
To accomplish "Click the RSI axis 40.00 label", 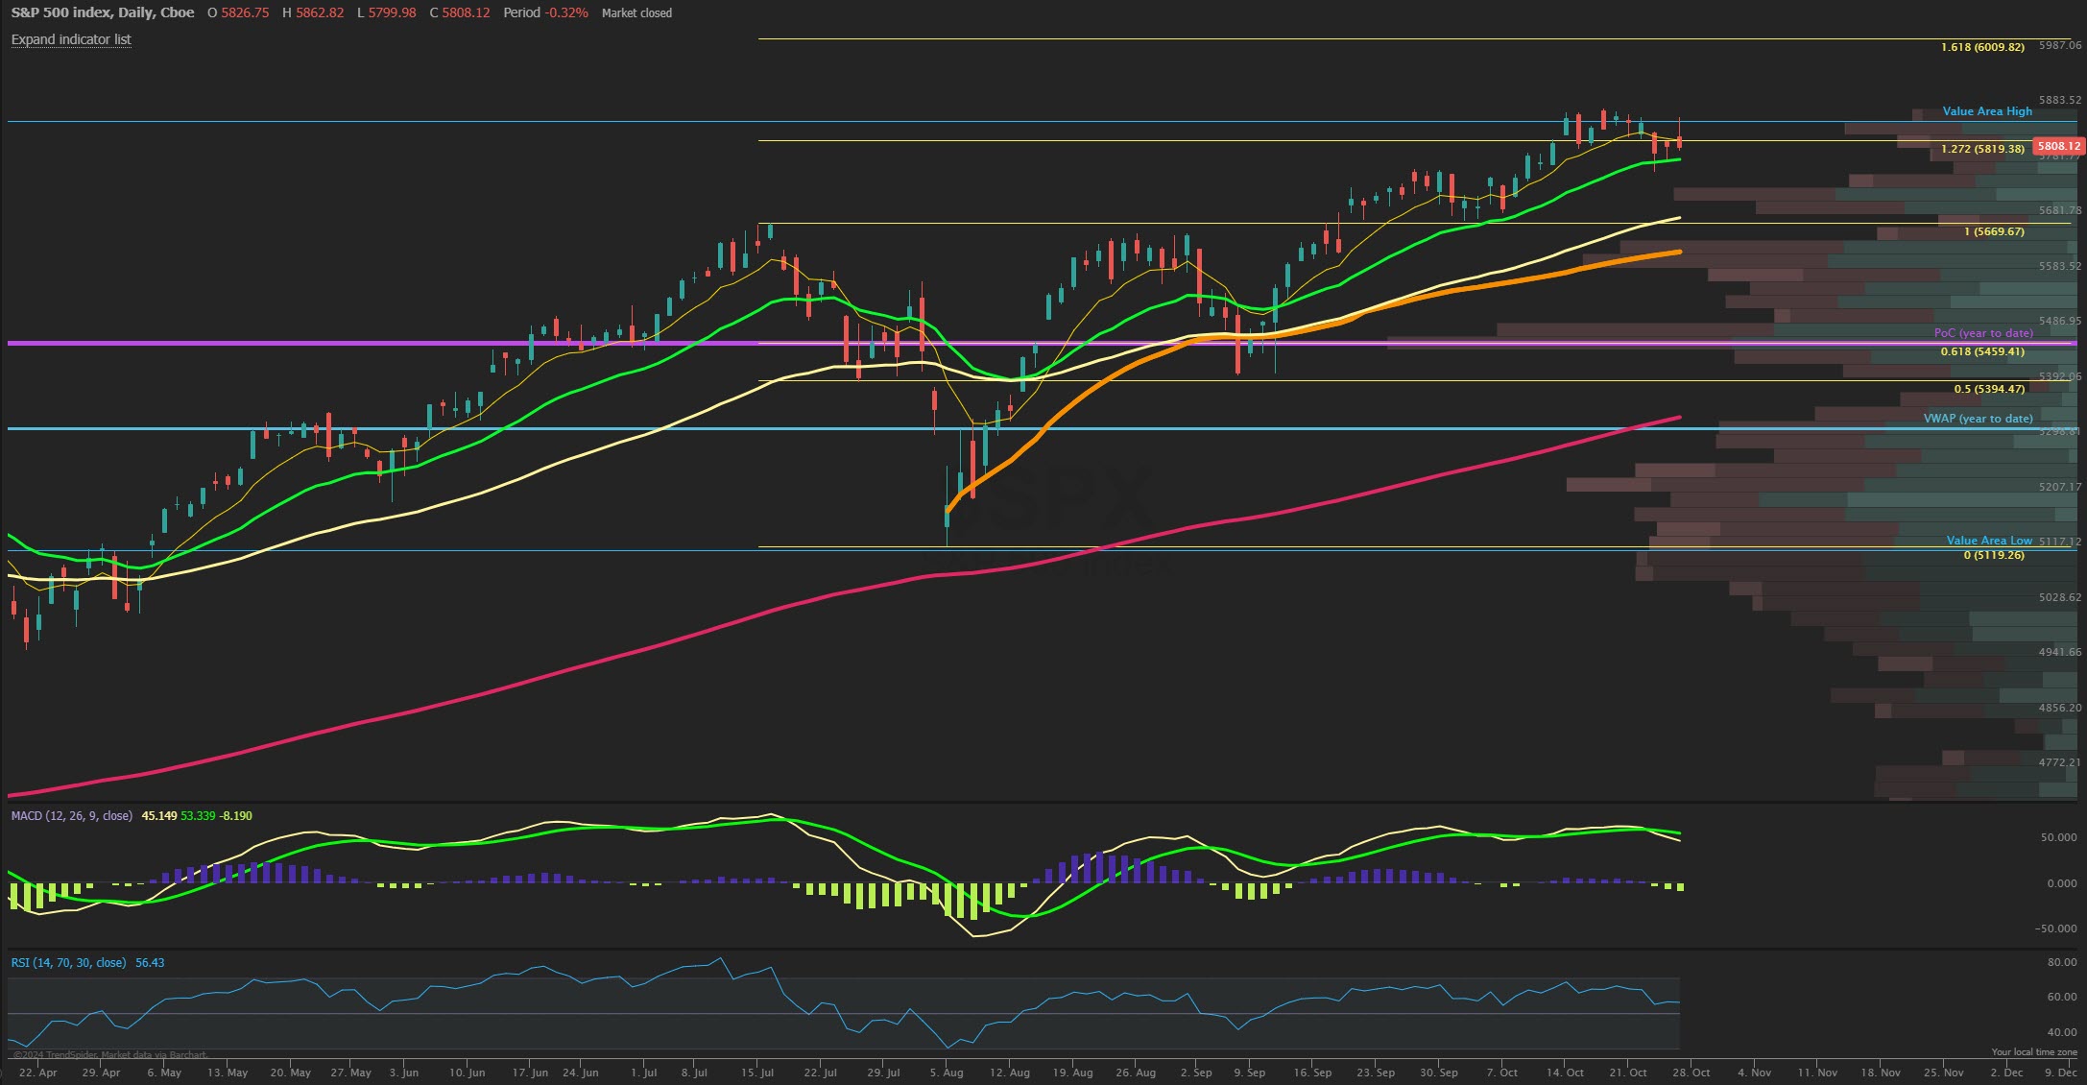I will pyautogui.click(x=2062, y=1032).
